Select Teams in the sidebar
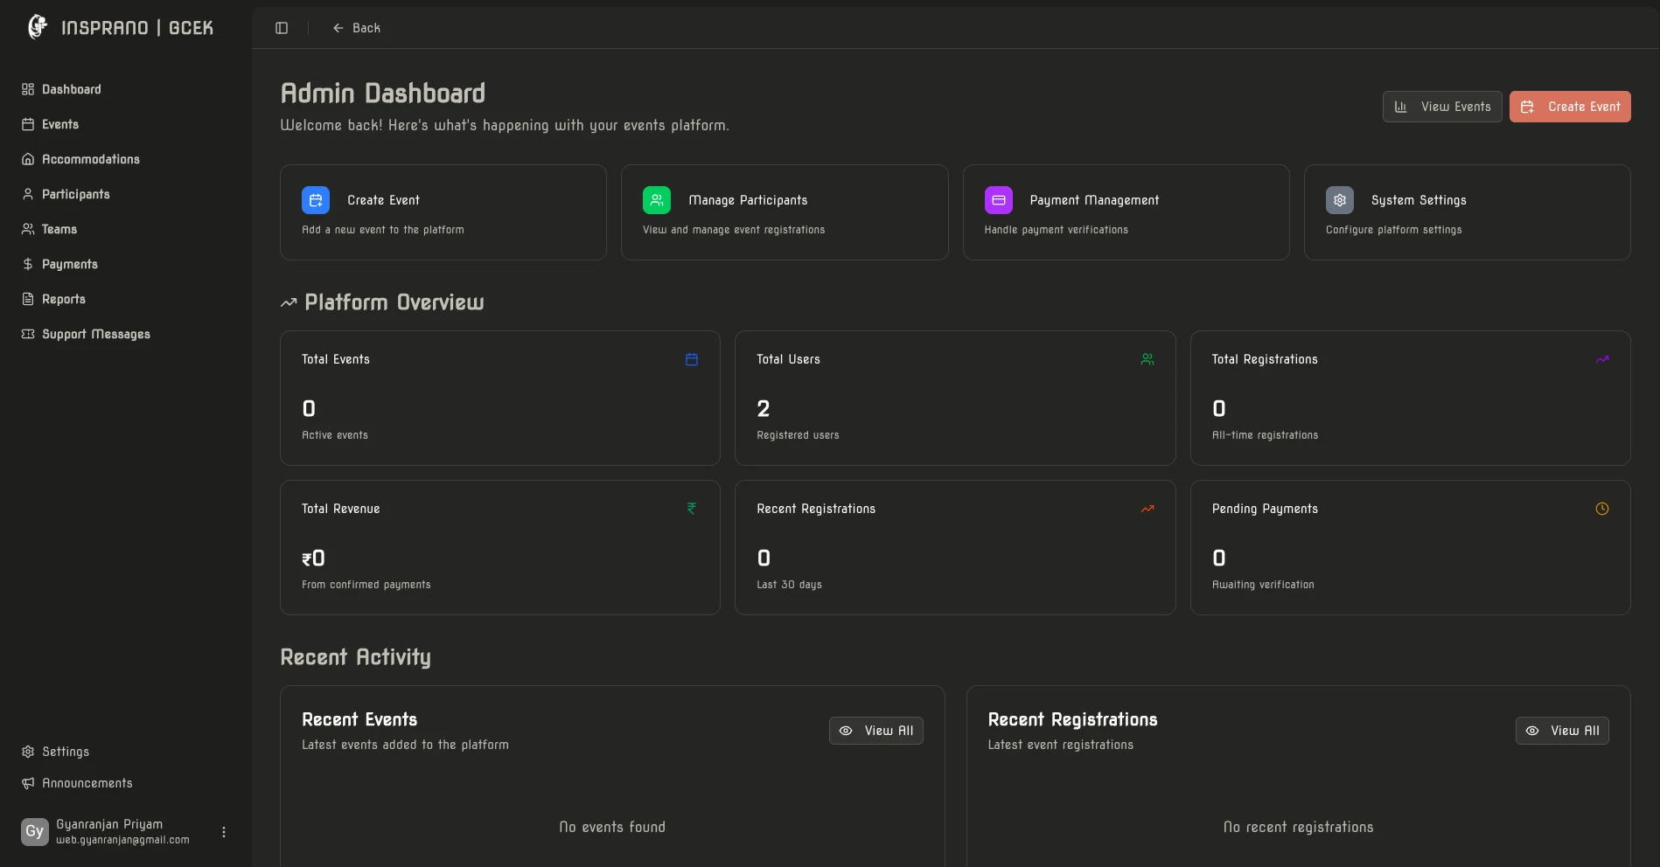Viewport: 1660px width, 867px height. [x=59, y=229]
